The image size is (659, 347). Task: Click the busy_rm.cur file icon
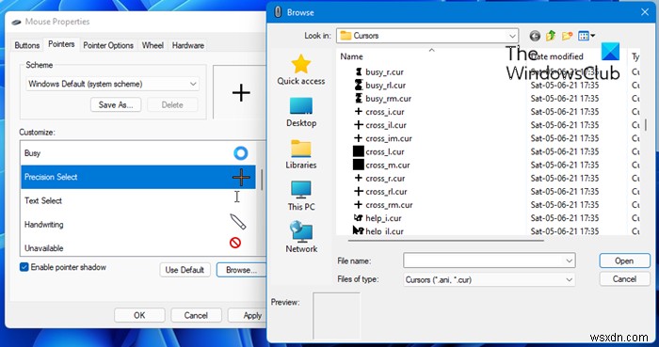coord(358,99)
